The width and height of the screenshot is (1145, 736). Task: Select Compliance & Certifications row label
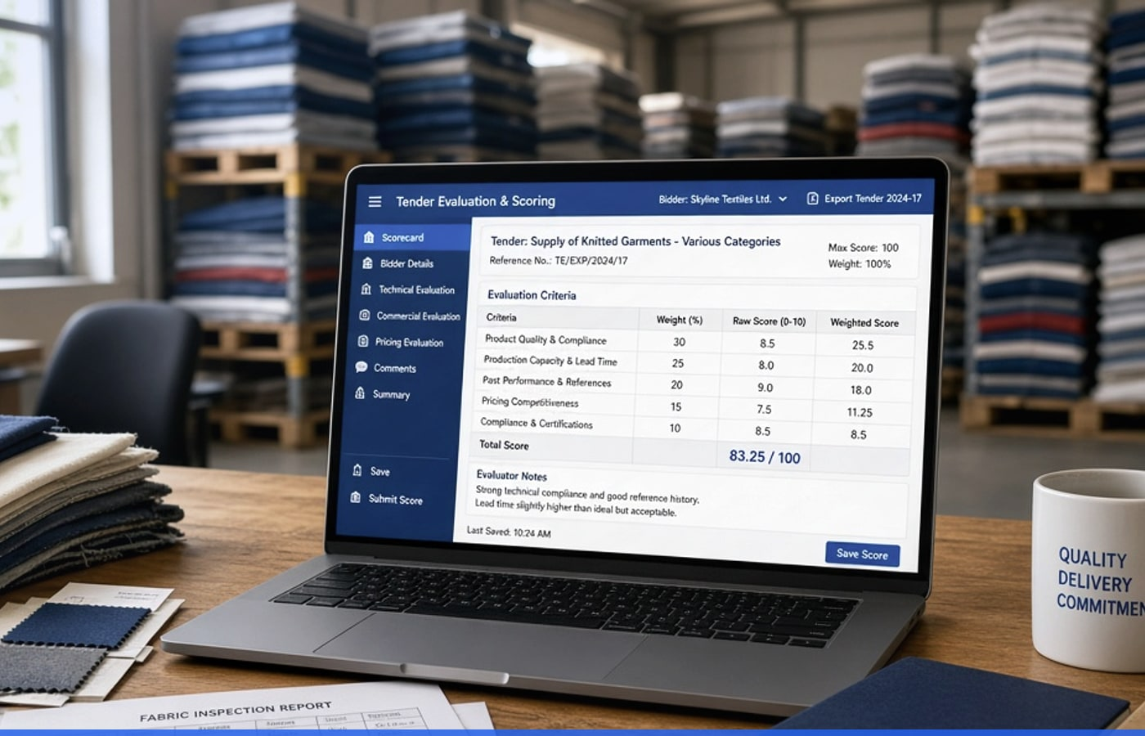click(x=536, y=423)
